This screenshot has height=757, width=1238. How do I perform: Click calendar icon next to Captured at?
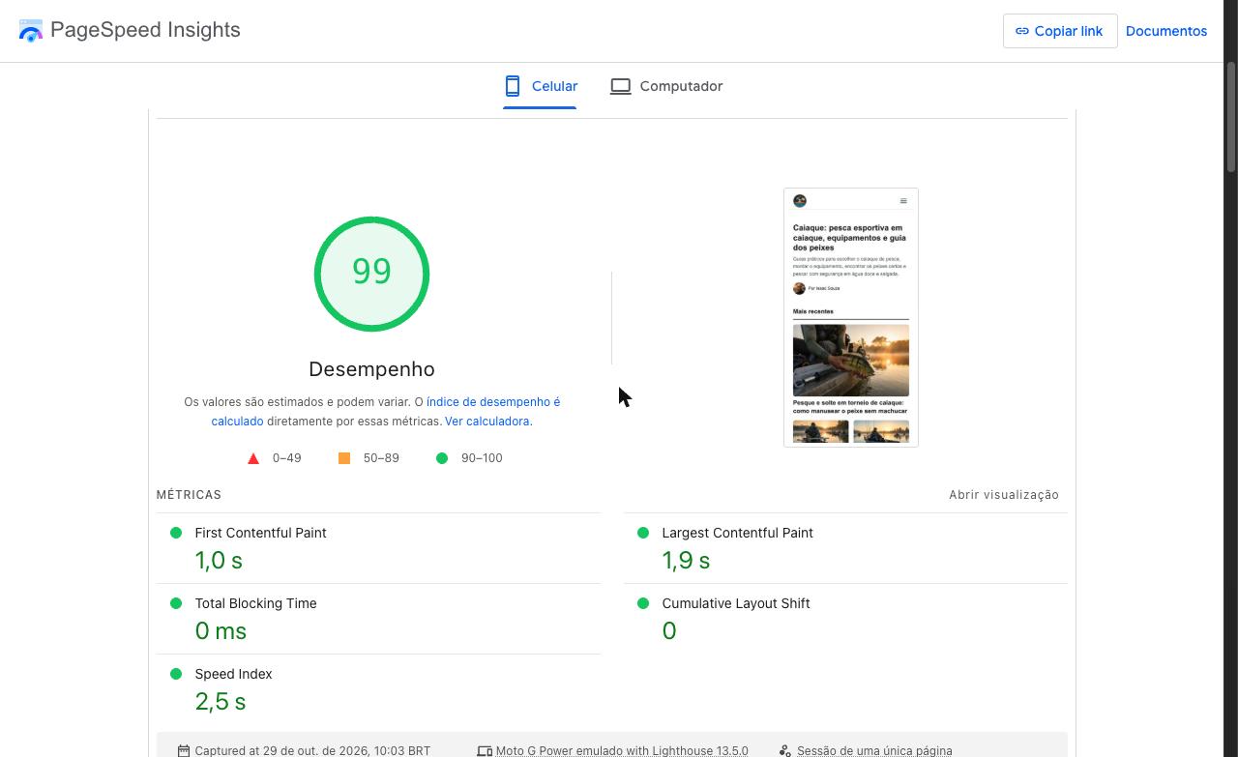tap(184, 750)
